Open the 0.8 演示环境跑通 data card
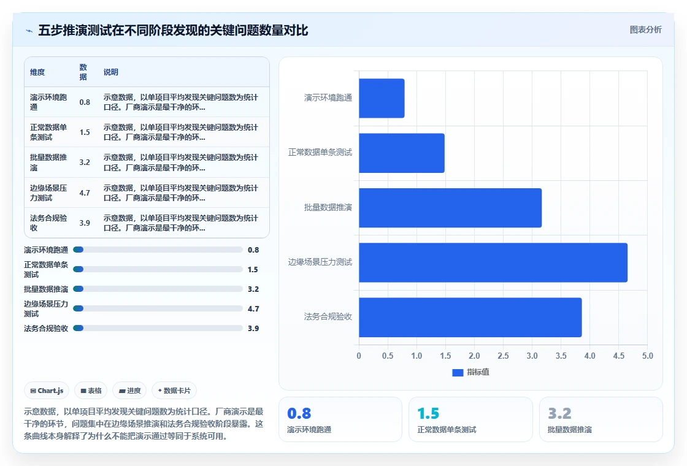This screenshot has width=687, height=466. pos(340,419)
